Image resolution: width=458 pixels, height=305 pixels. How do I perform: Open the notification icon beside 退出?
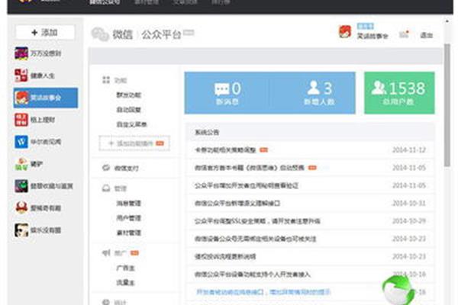(x=404, y=34)
